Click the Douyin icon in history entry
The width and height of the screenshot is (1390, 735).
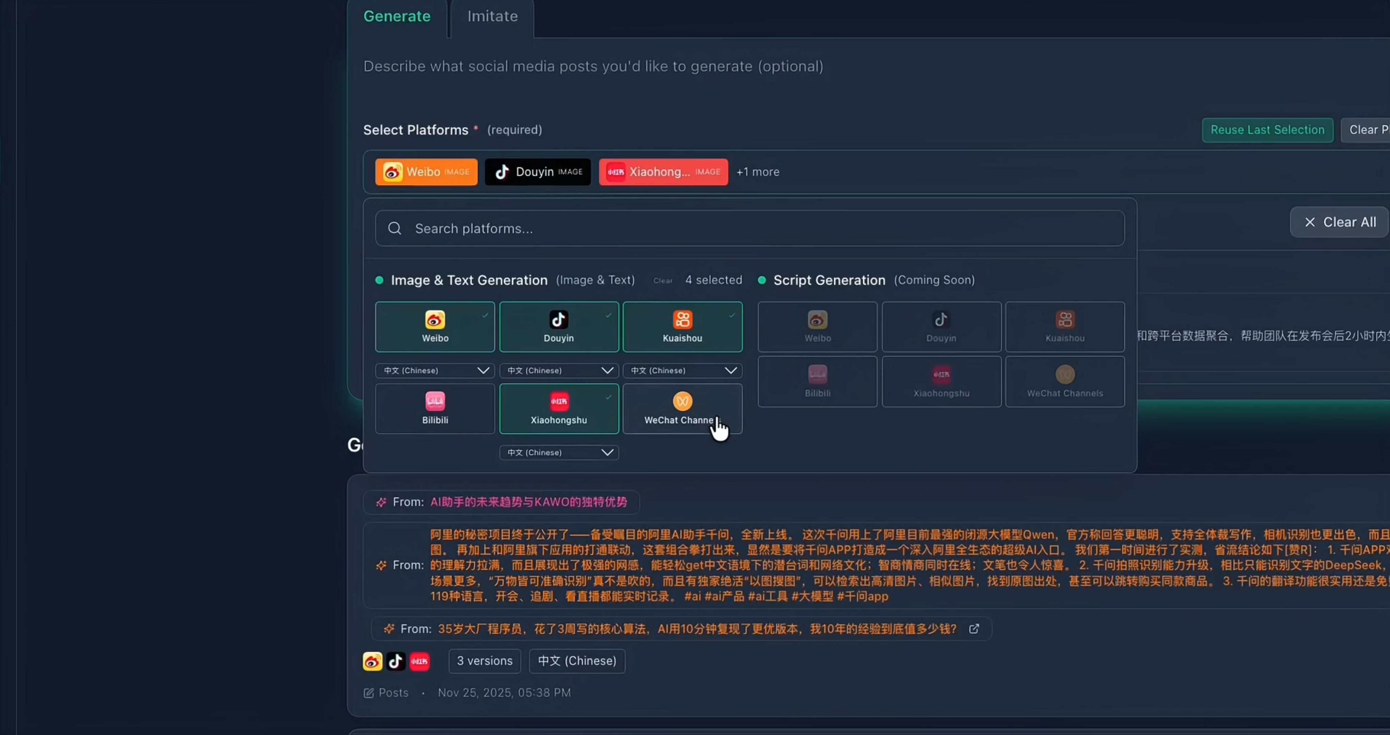(396, 661)
